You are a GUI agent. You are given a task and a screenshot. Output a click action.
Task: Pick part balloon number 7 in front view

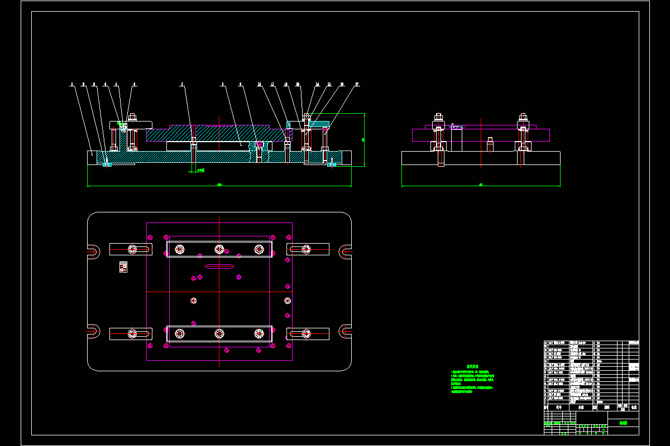point(182,85)
